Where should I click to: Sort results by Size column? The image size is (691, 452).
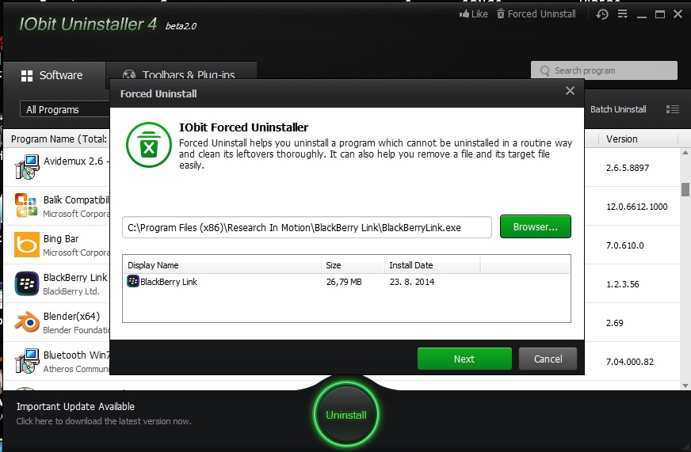(353, 265)
